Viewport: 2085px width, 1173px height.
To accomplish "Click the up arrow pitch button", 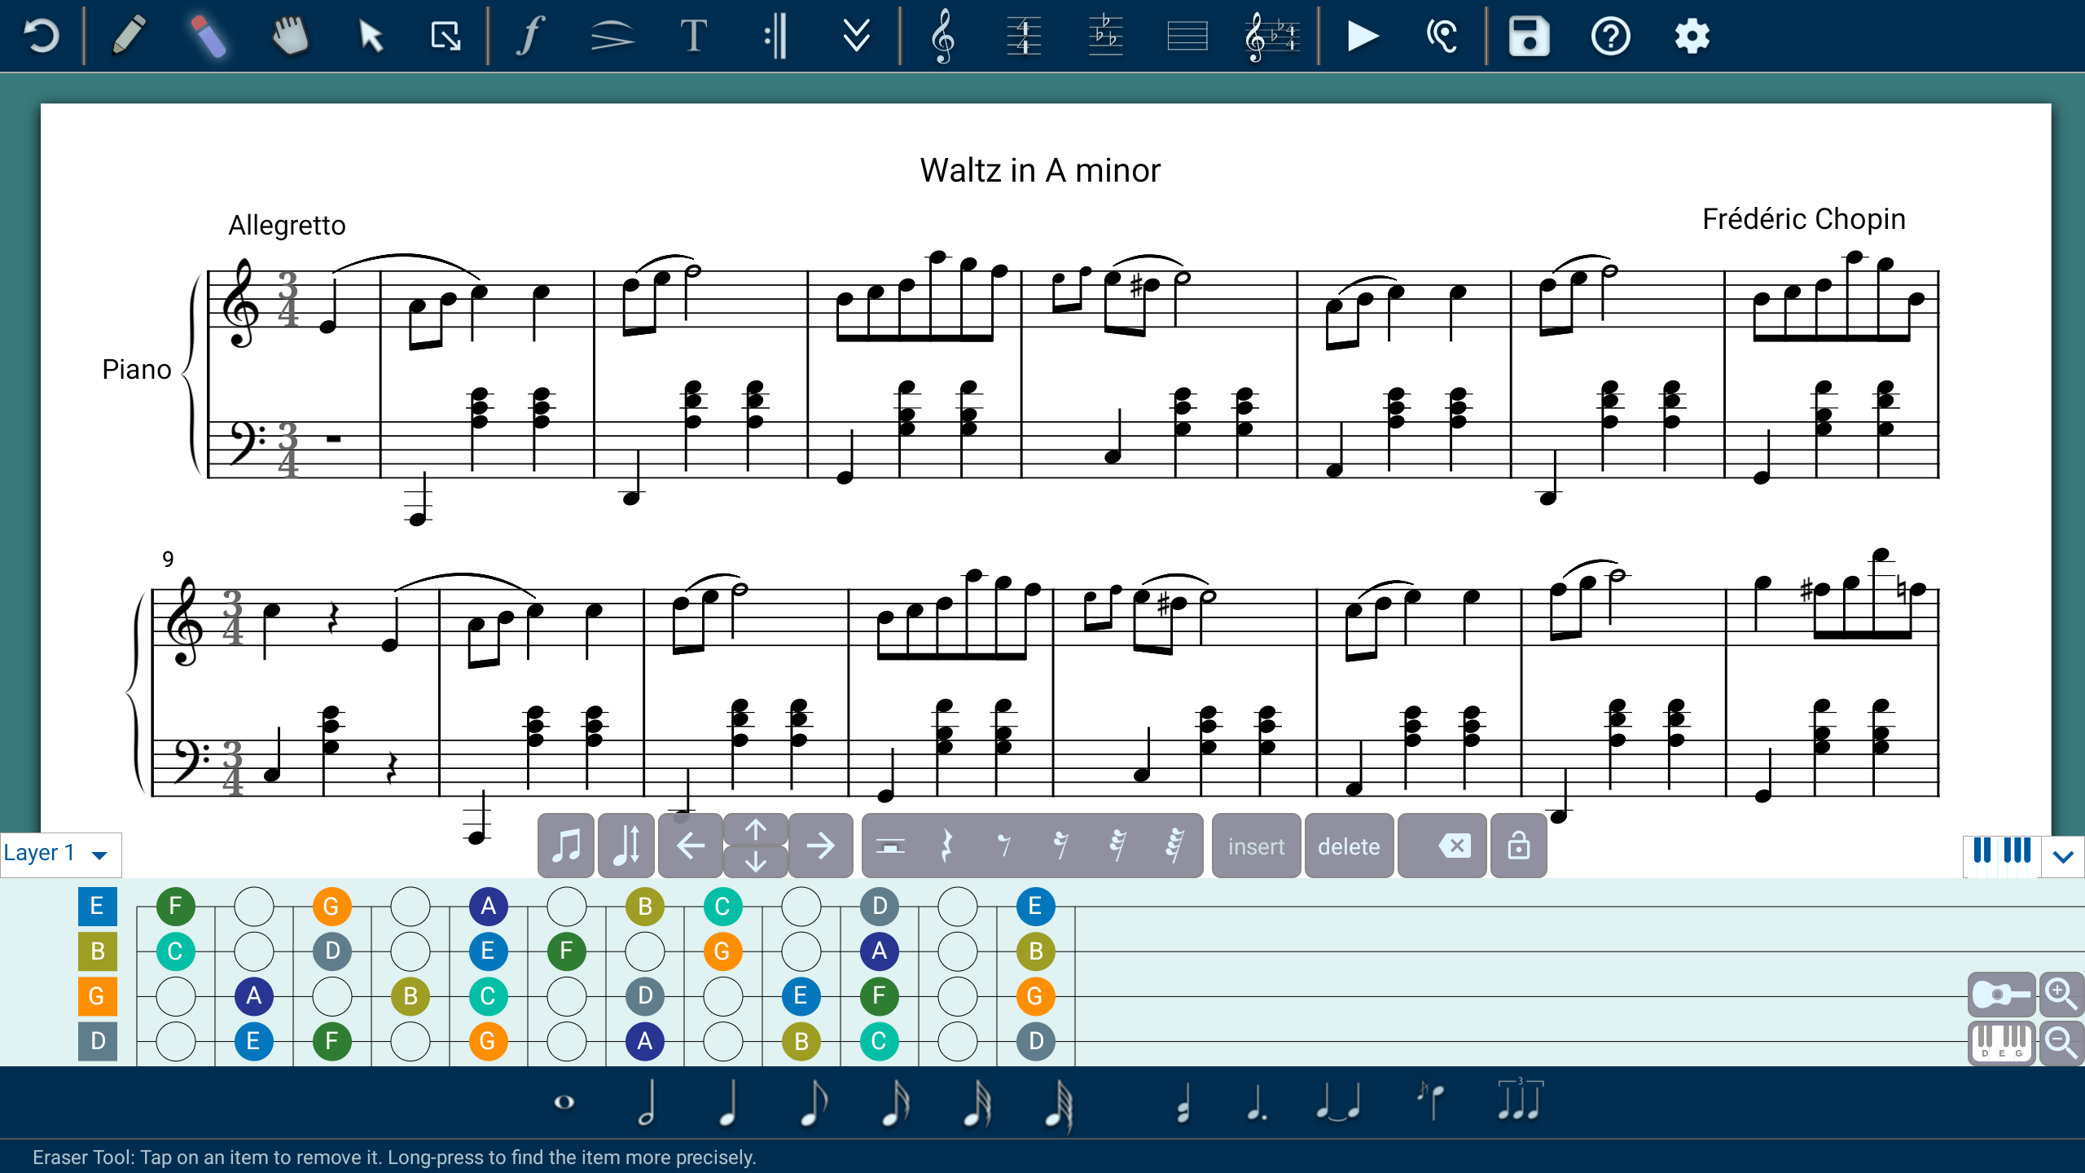I will (x=755, y=830).
